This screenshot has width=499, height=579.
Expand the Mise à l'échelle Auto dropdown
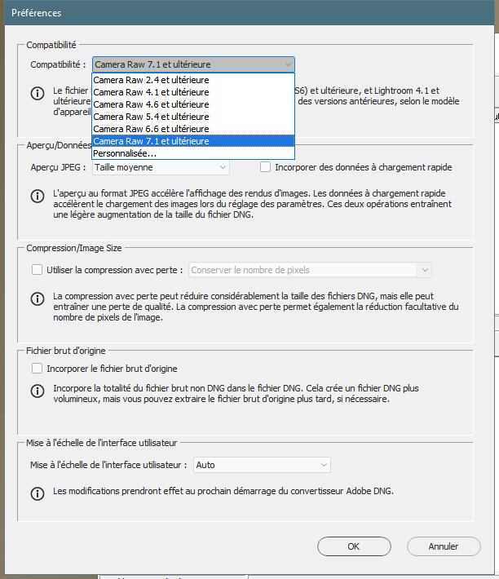261,465
